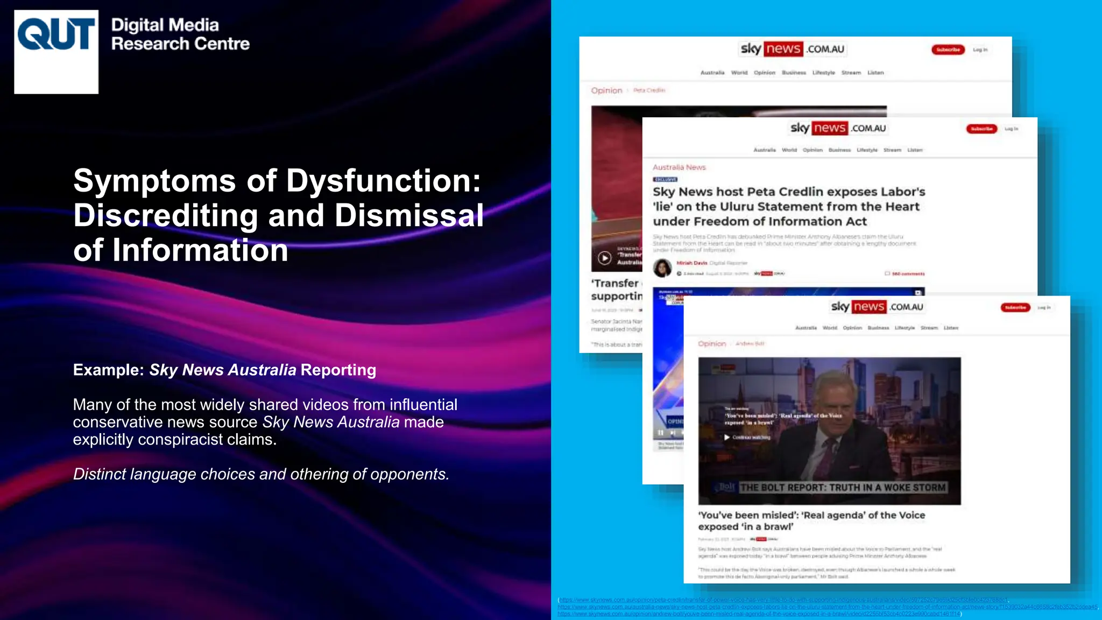Open Stream in the Andrew Bolt page nav

tap(929, 328)
